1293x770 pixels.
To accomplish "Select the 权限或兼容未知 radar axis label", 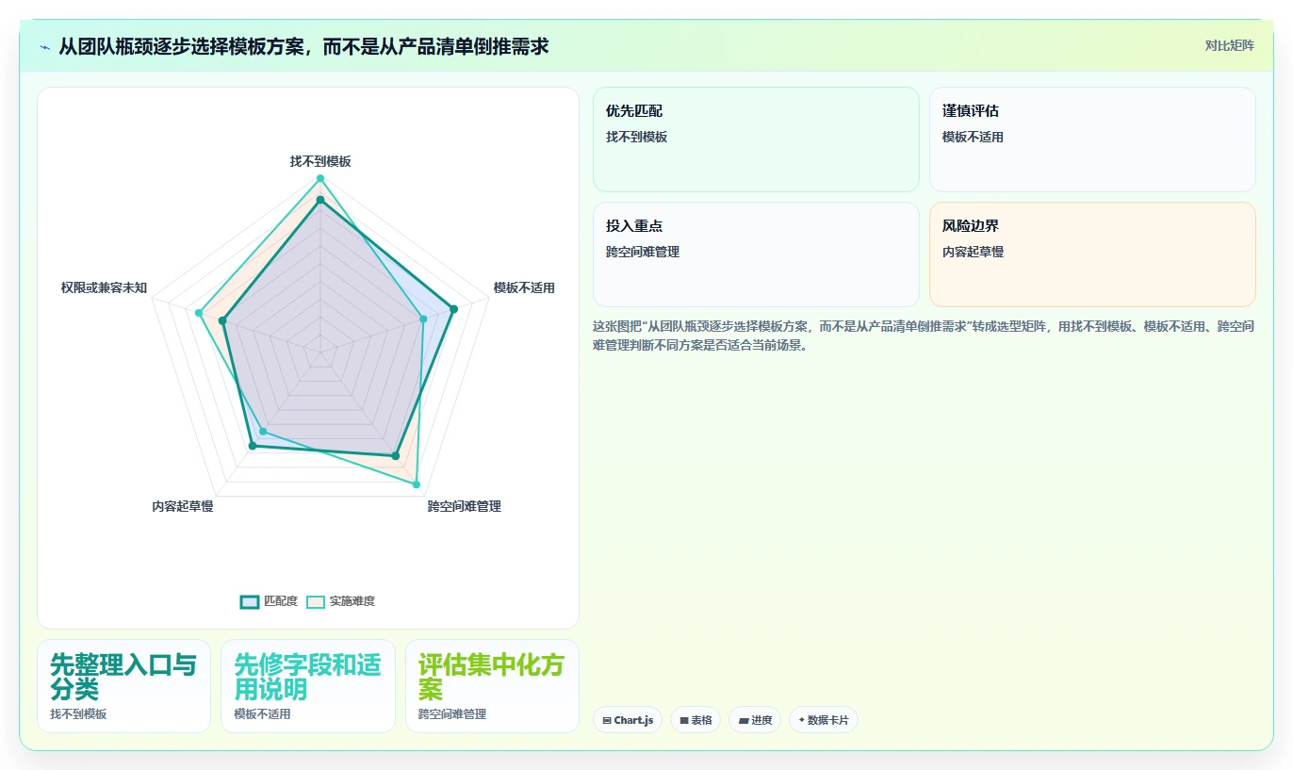I will coord(104,287).
